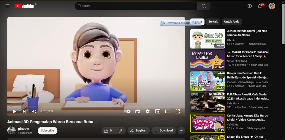Close the Download this file overlay

199,23
